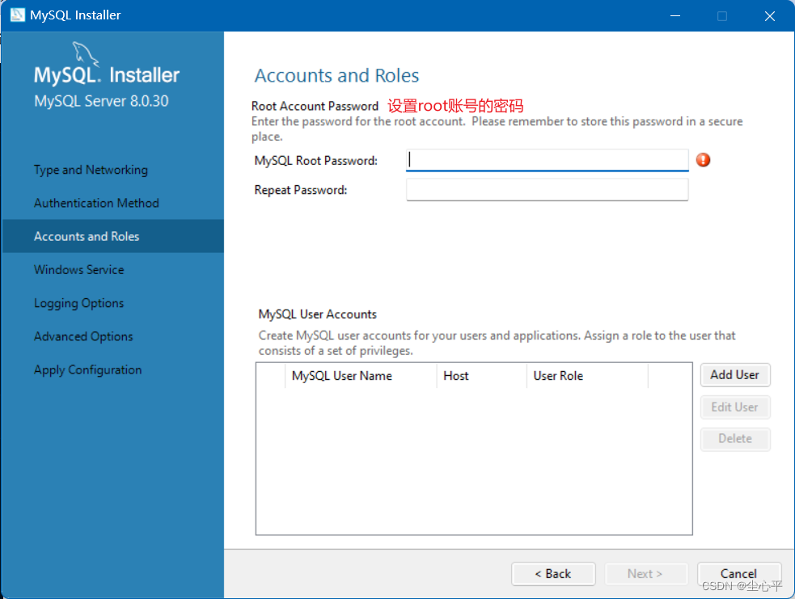The image size is (795, 599).
Task: Sort by MySQL User Name column header
Action: tap(361, 376)
